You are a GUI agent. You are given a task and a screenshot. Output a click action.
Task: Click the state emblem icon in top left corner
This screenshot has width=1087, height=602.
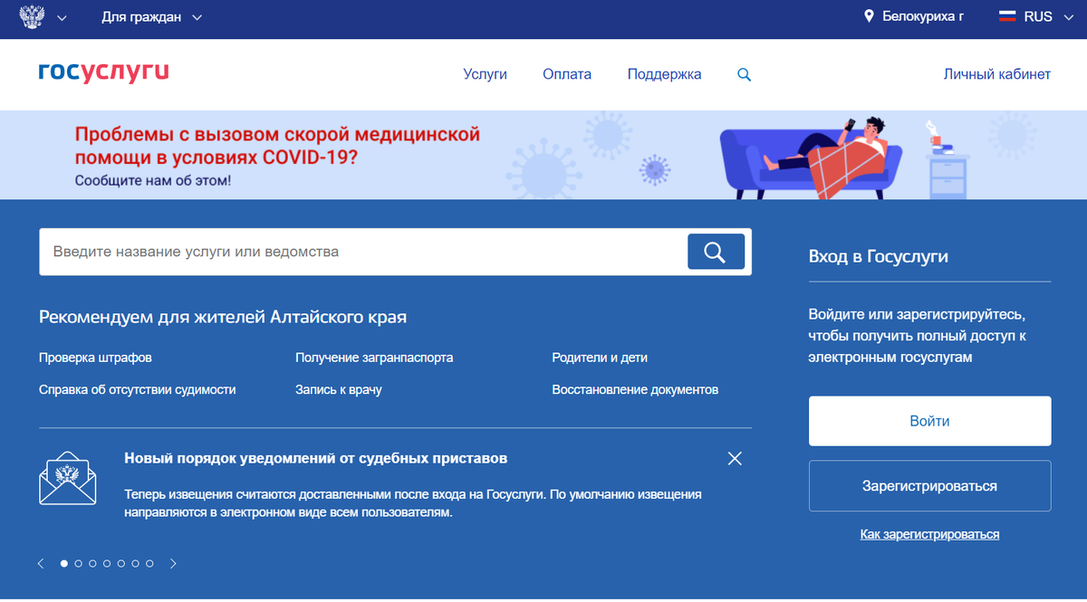(34, 15)
